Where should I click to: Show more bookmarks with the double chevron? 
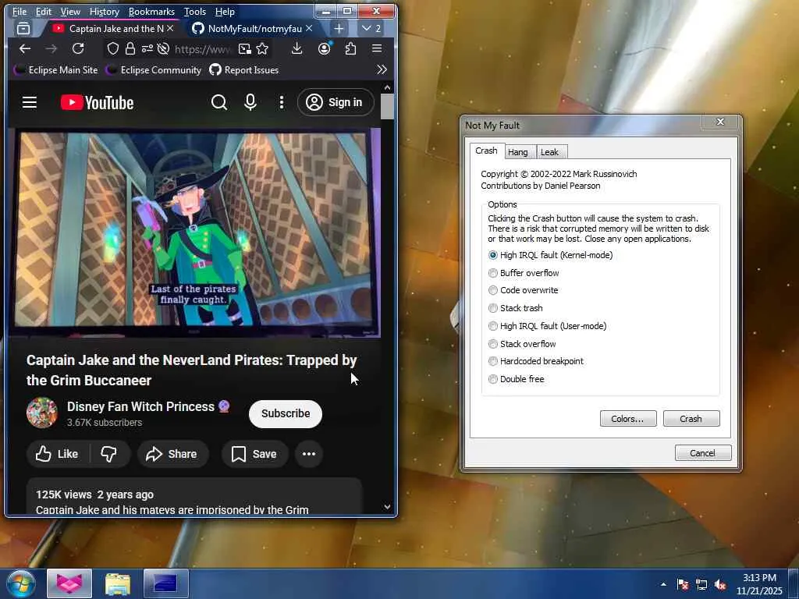382,69
